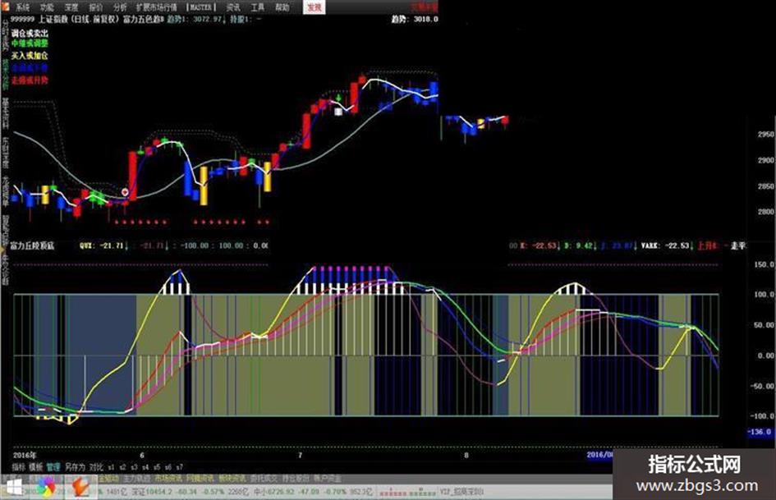The height and width of the screenshot is (500, 776).
Task: Select the 指标 tab below the chart
Action: [18, 467]
